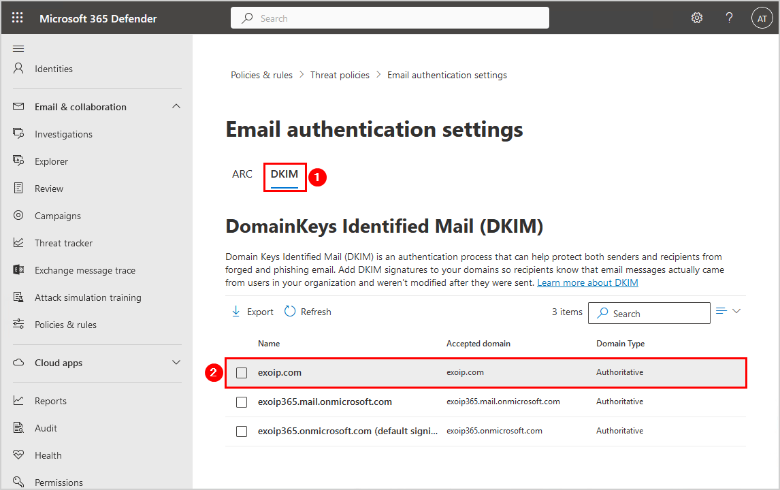Viewport: 780px width, 490px height.
Task: Click the magnifier icon in top search bar
Action: 247,18
